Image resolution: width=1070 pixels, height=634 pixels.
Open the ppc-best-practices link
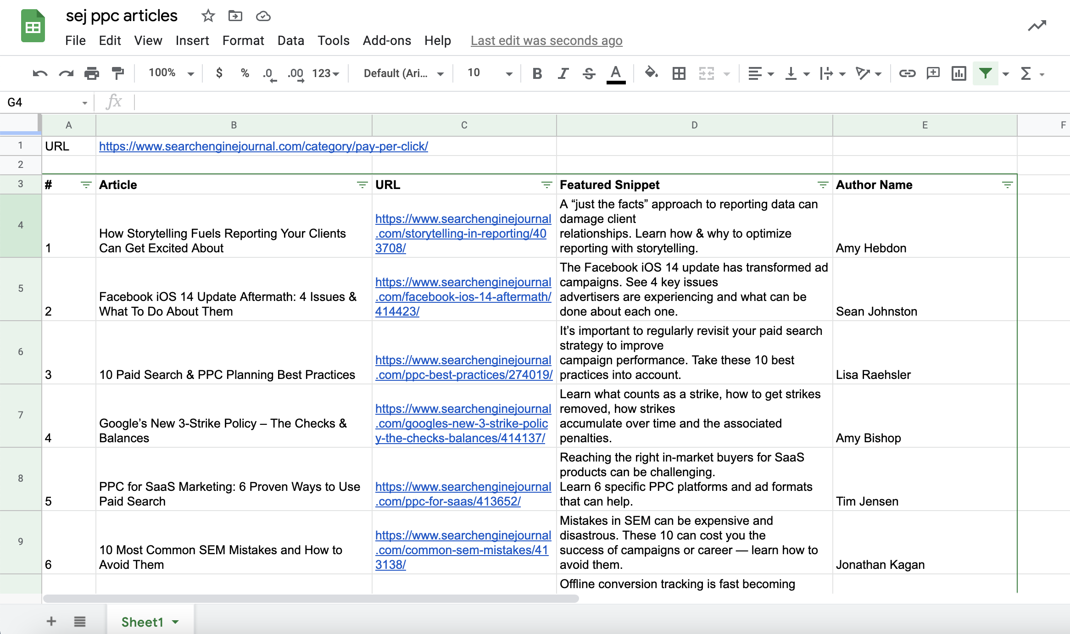click(464, 367)
